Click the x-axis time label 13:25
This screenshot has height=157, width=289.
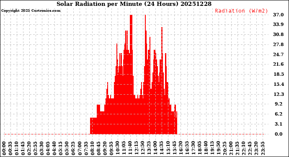149,149
